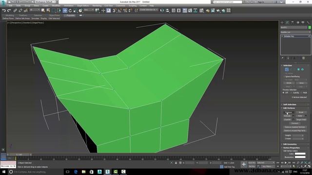Expand the Edit Geometry rollout
Viewport: 312px width, 175px height.
(x=290, y=144)
